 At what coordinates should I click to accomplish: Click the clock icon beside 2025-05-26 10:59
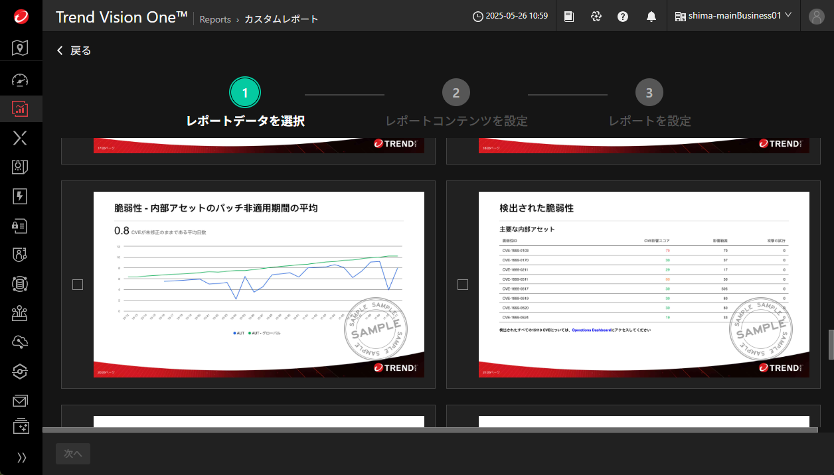478,17
